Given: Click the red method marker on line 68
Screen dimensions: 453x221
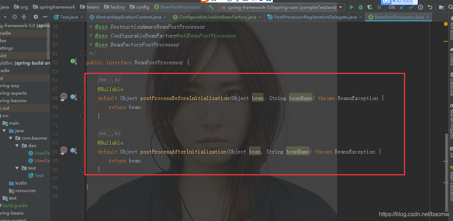Looking at the screenshot, I should pyautogui.click(x=64, y=96).
